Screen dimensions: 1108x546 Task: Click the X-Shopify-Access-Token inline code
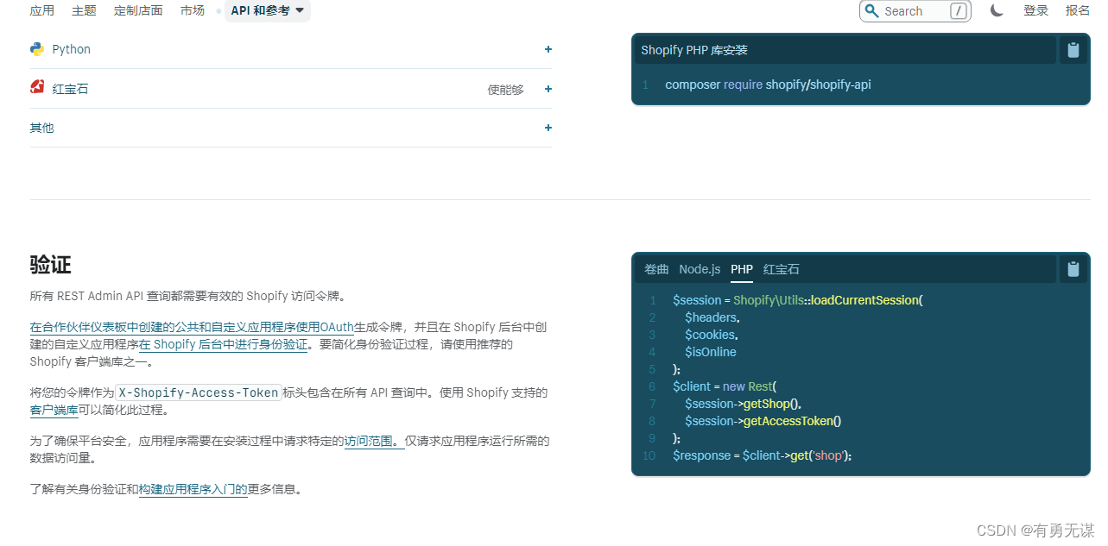coord(199,392)
